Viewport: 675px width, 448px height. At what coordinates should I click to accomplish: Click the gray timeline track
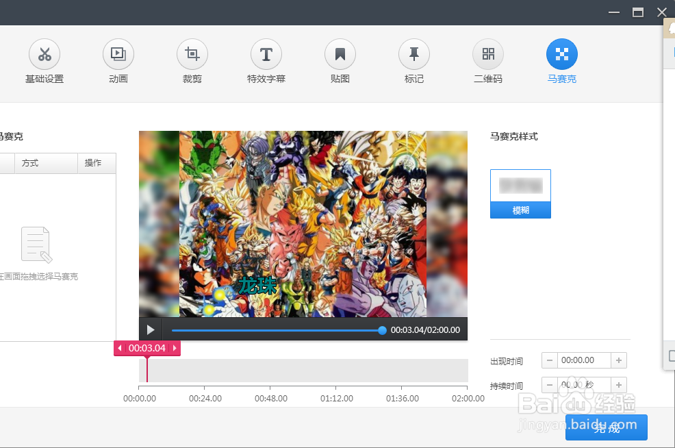303,371
